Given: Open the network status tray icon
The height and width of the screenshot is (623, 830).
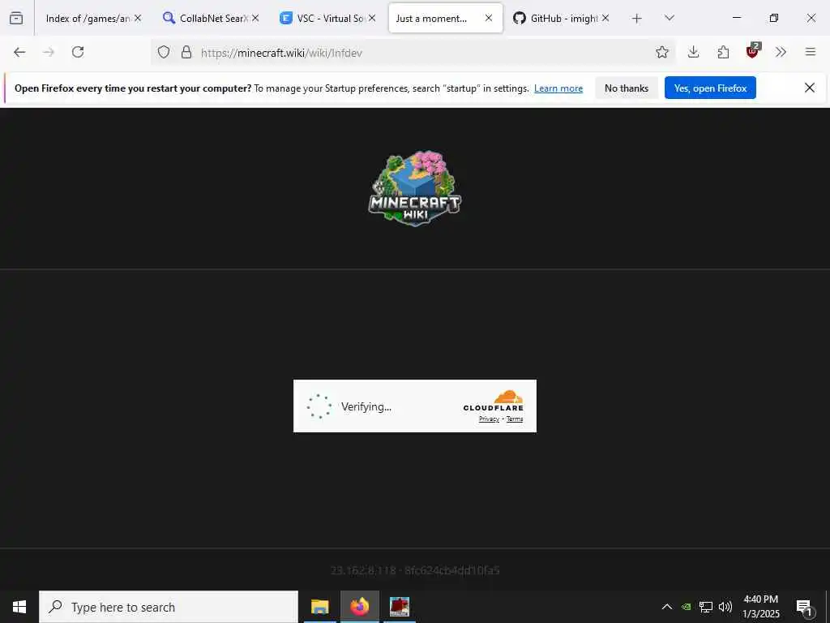Looking at the screenshot, I should [x=706, y=607].
